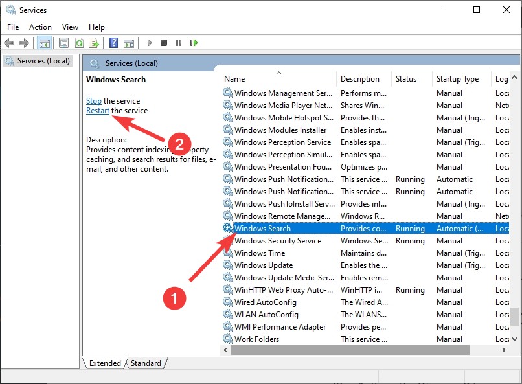This screenshot has width=522, height=384.
Task: Click the "Automatic (..." startup type cell
Action: 460,229
